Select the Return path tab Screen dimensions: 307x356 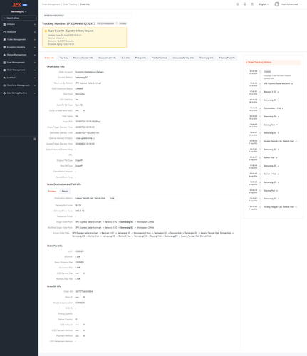coord(65,191)
